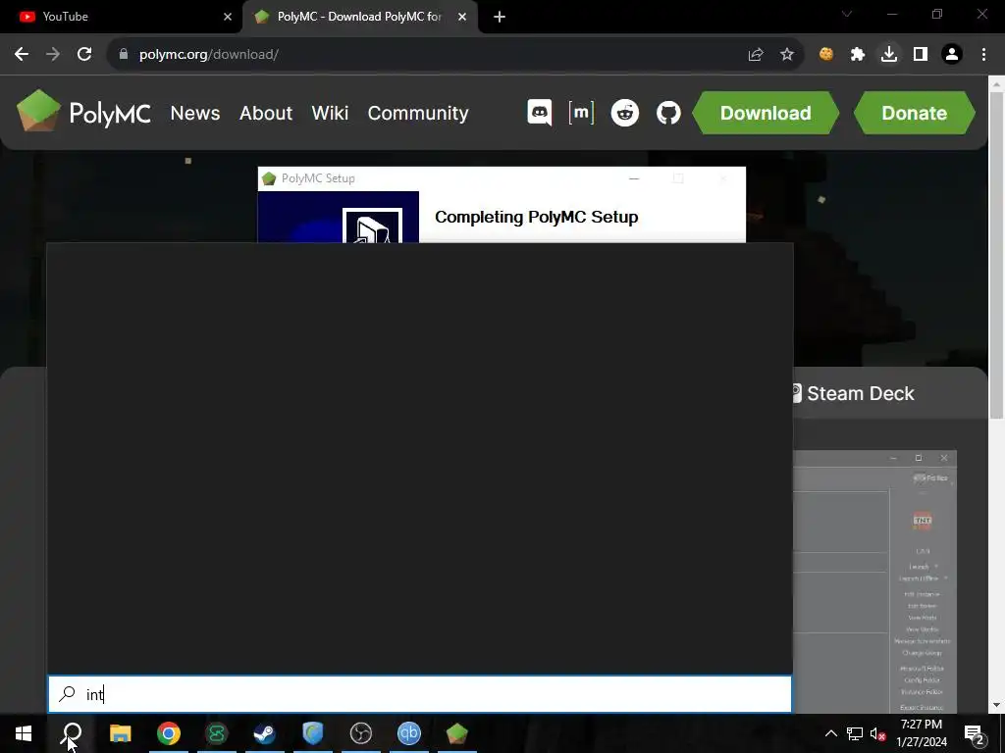Open File Explorer from taskbar
The height and width of the screenshot is (753, 1005).
pos(121,733)
